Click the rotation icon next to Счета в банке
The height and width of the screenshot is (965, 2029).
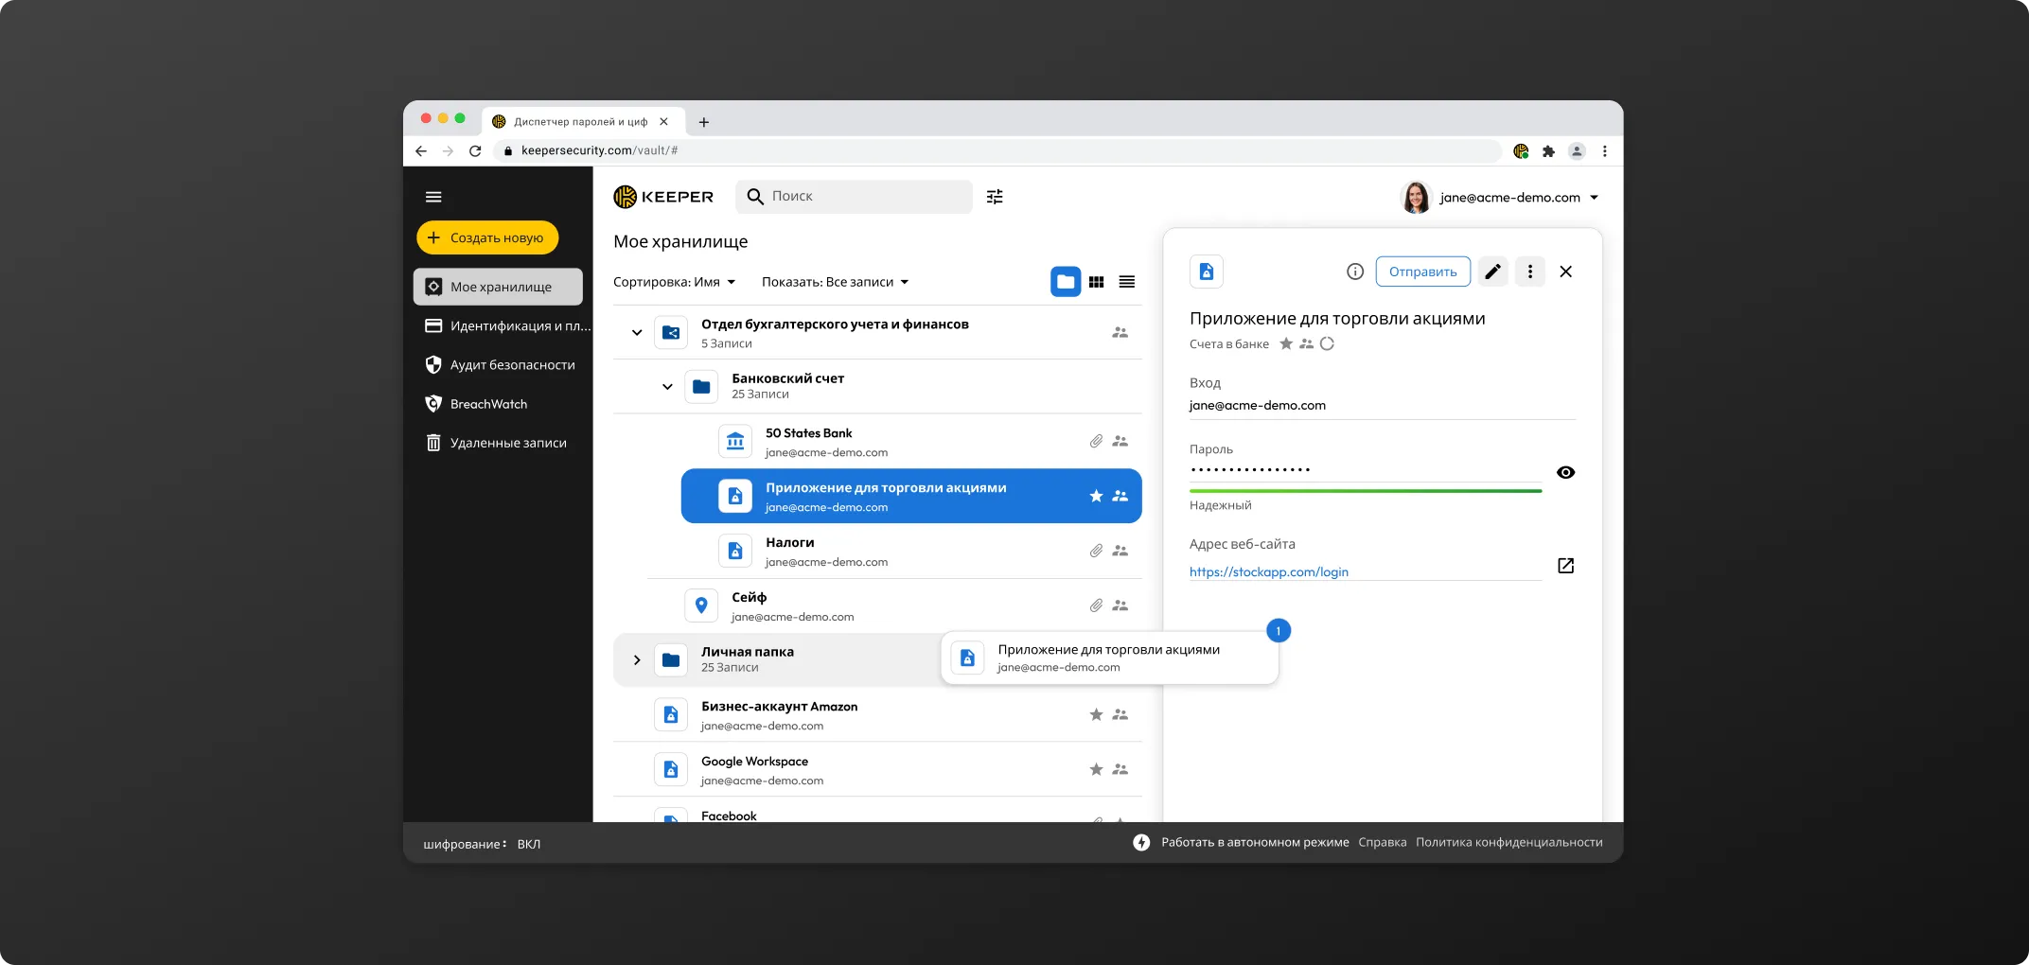click(x=1327, y=343)
